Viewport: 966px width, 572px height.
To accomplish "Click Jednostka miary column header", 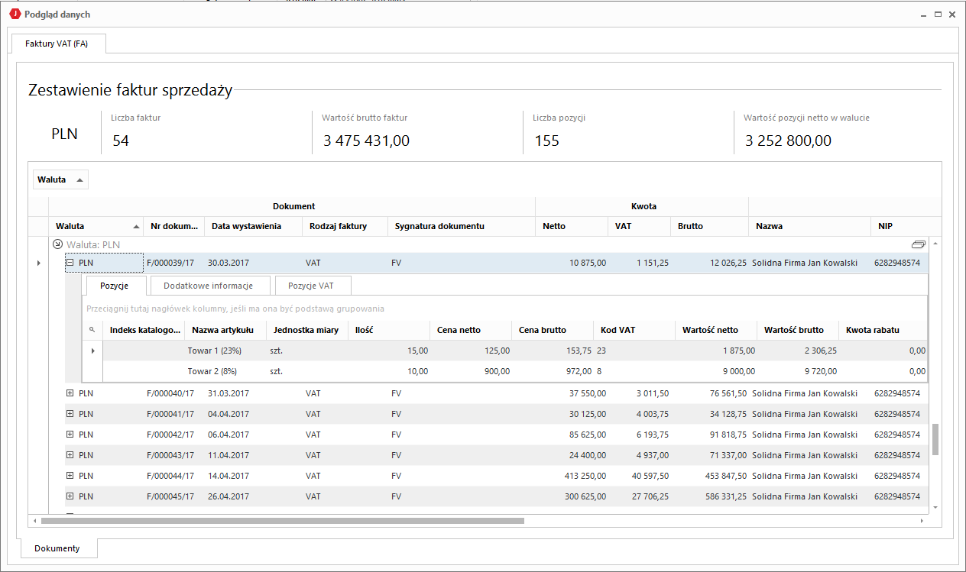I will click(307, 330).
